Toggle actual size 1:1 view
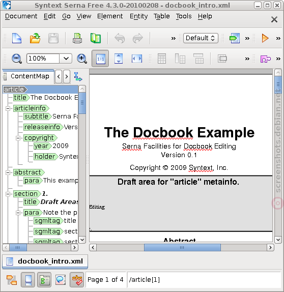 tap(100, 59)
